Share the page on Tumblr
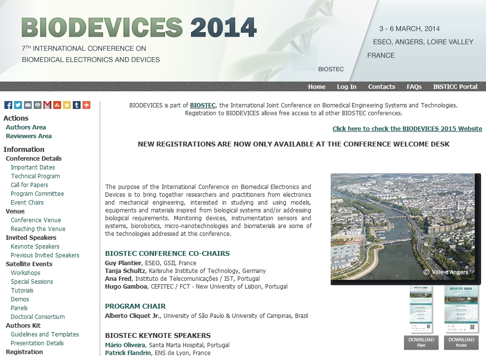The image size is (486, 356). coord(77,105)
